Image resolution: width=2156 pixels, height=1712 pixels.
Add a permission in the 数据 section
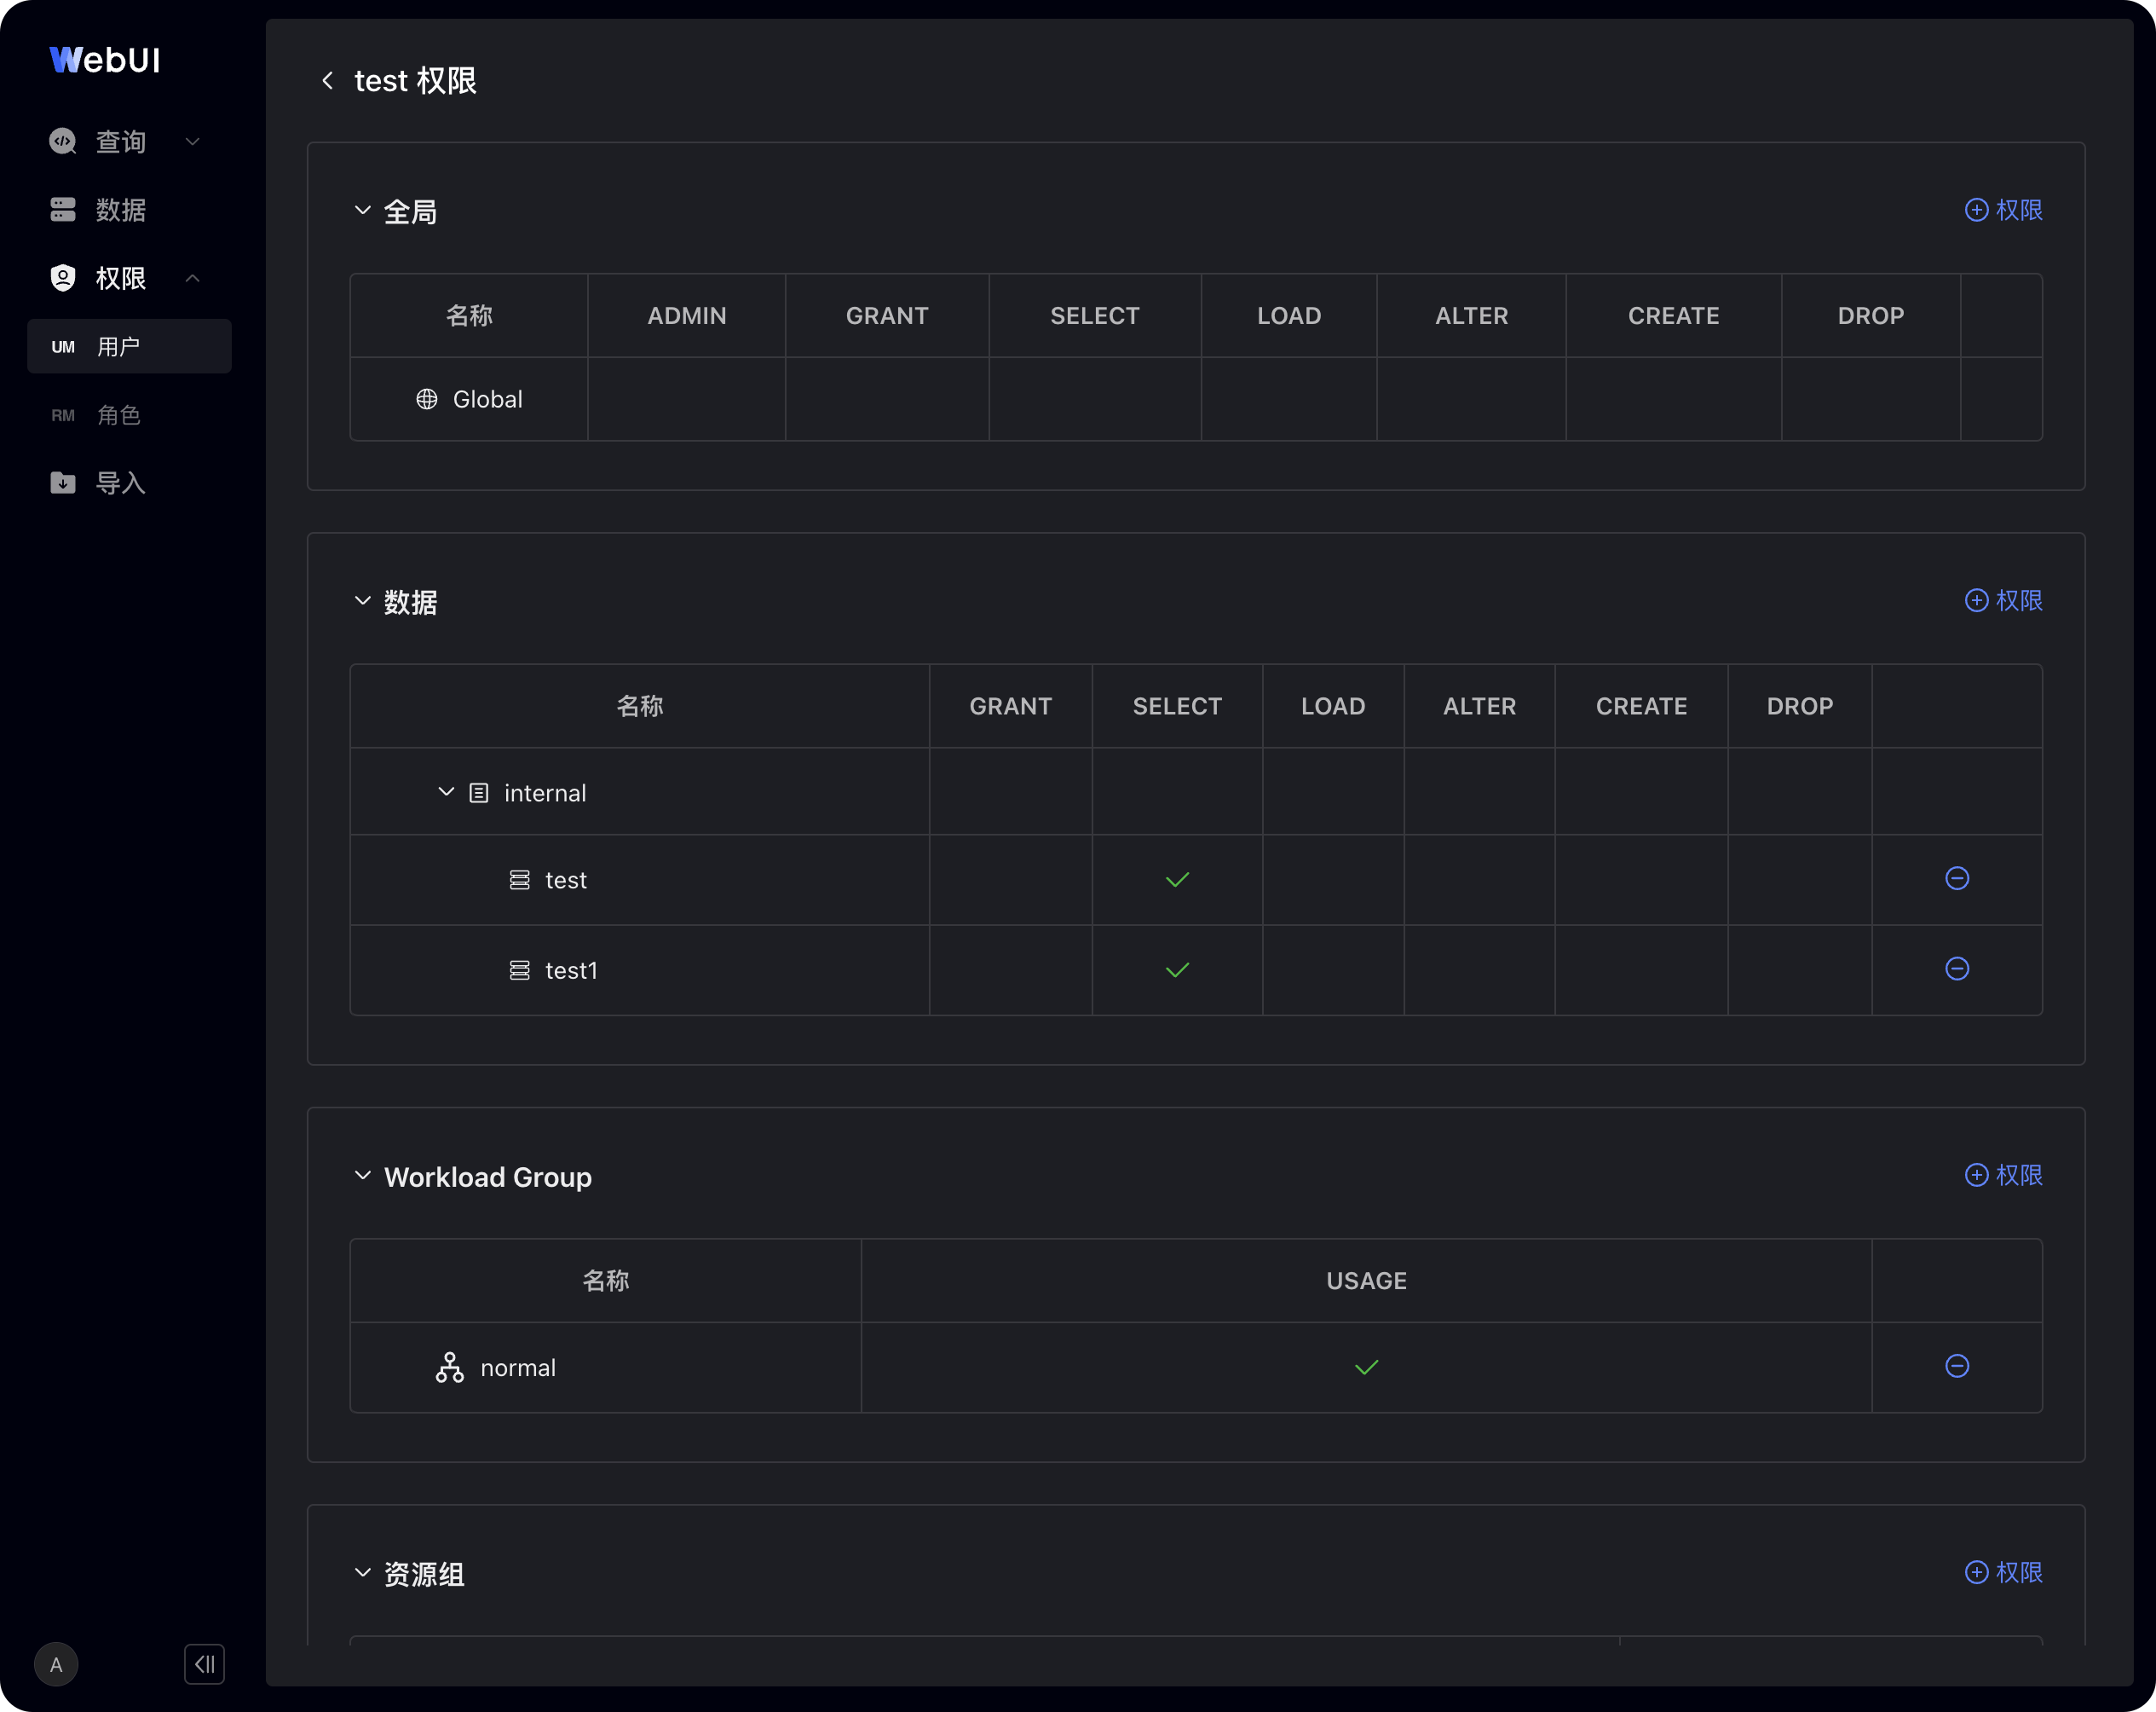tap(2004, 600)
